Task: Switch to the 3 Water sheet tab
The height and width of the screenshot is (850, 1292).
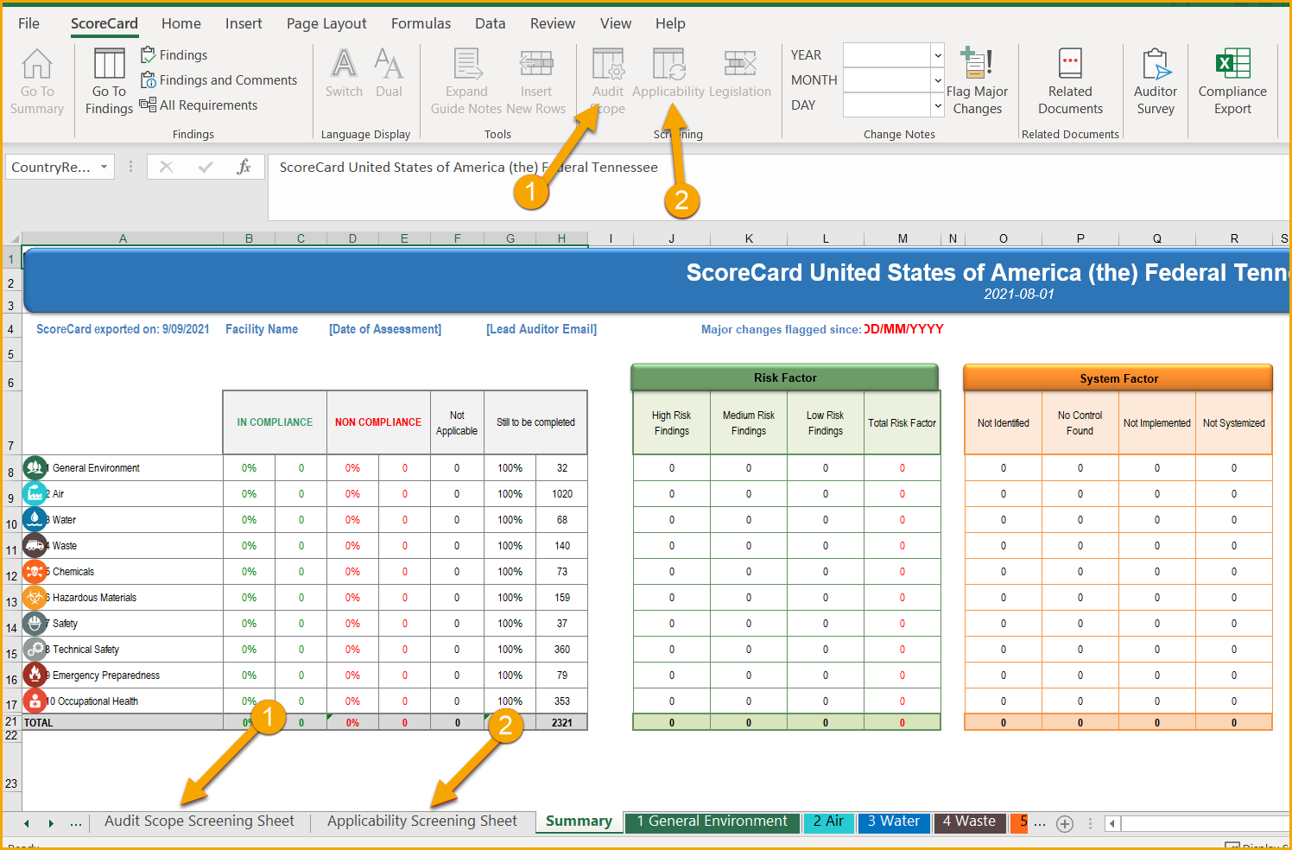Action: point(894,821)
